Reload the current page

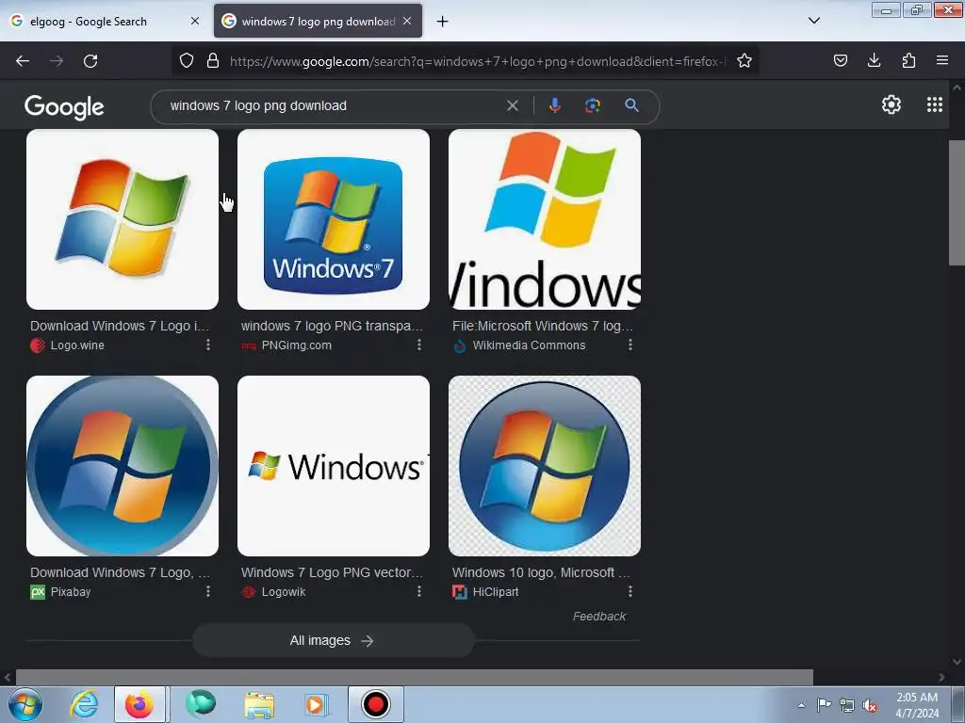pos(90,61)
